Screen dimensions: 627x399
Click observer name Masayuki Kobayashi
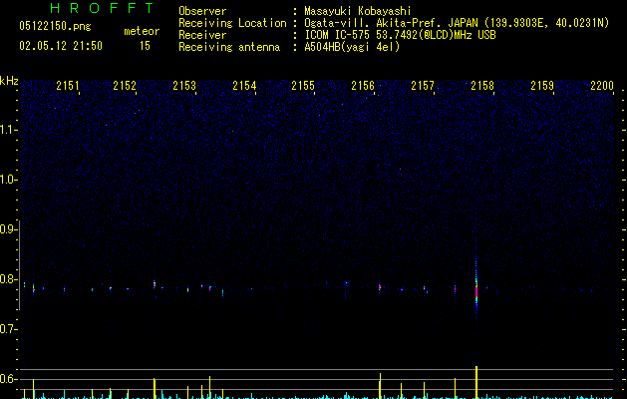pos(358,11)
